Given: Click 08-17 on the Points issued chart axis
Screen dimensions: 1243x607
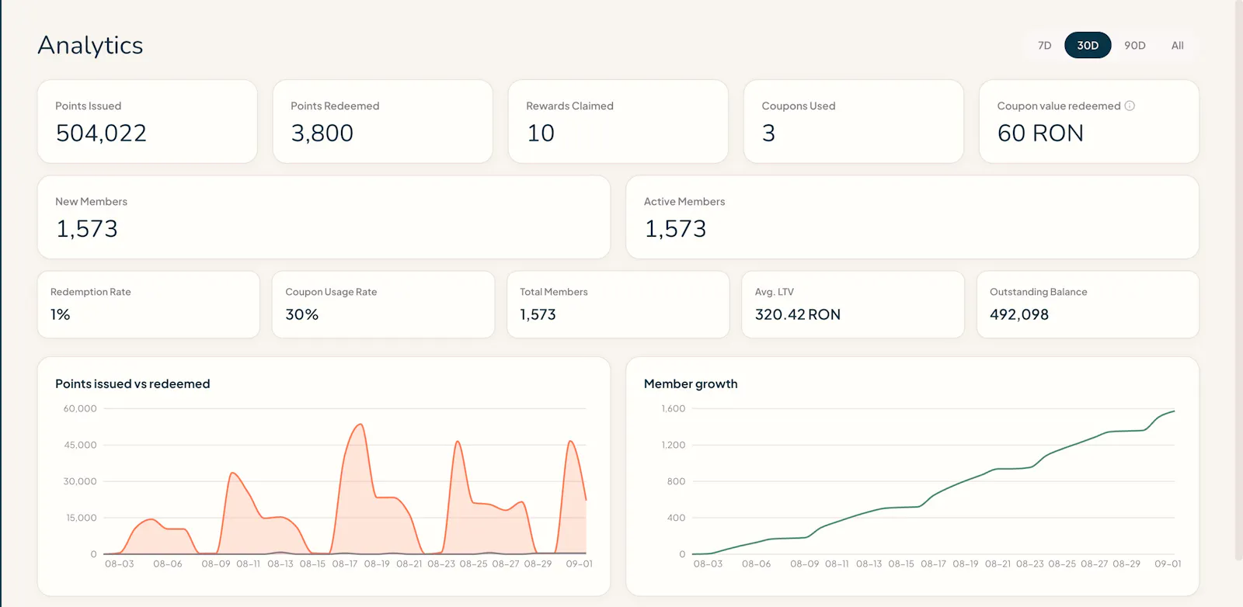Looking at the screenshot, I should coord(345,564).
